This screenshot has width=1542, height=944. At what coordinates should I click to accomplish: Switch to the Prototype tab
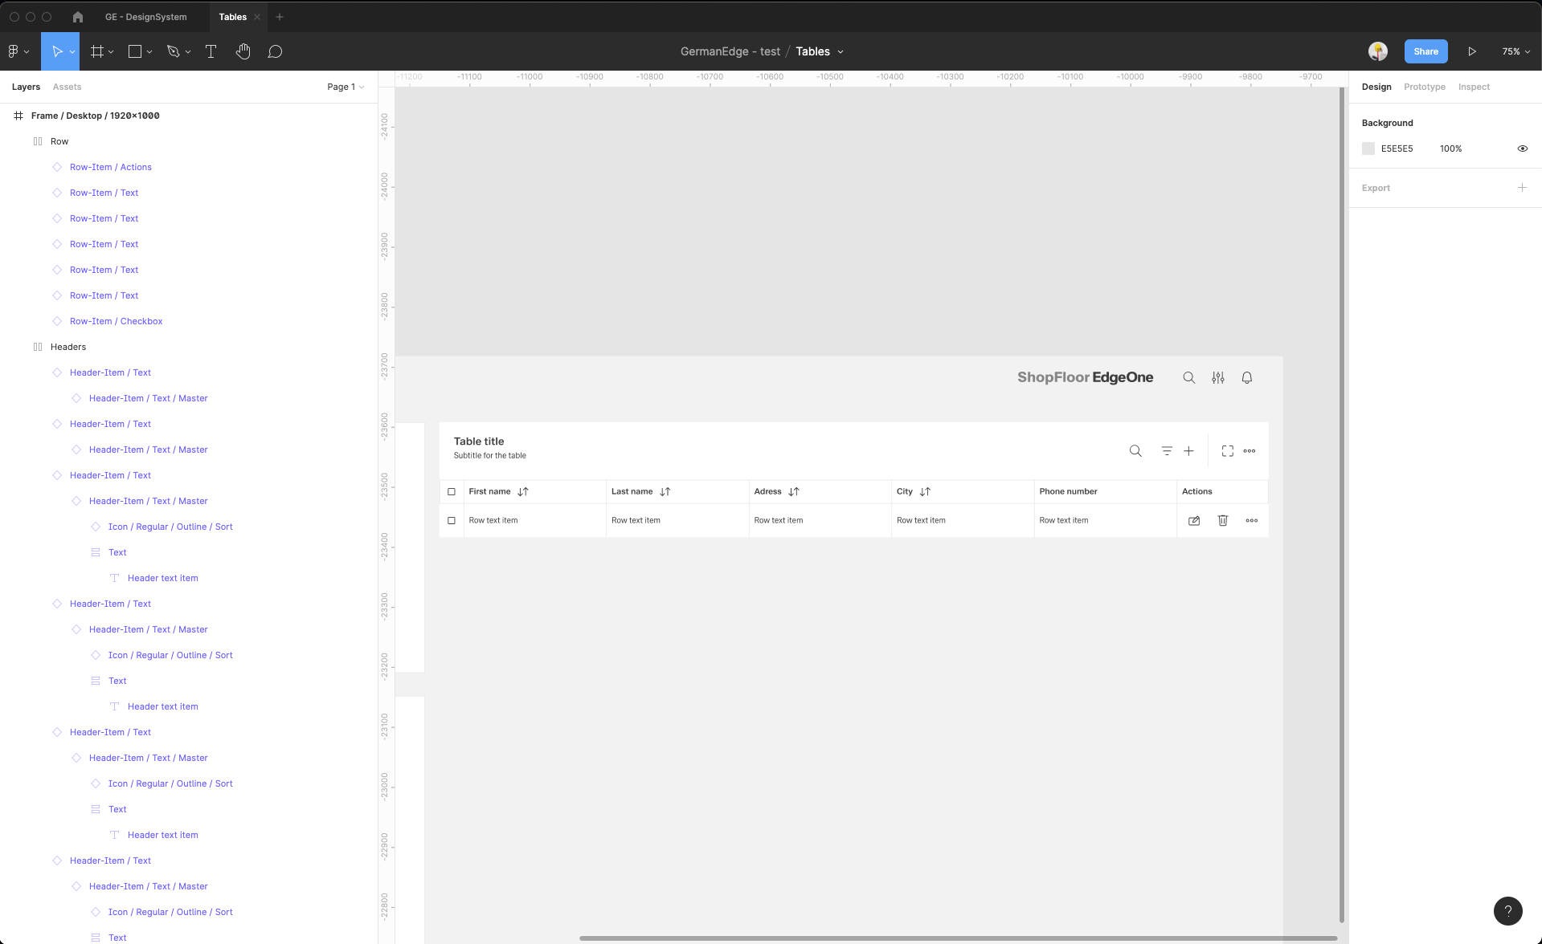click(x=1424, y=87)
